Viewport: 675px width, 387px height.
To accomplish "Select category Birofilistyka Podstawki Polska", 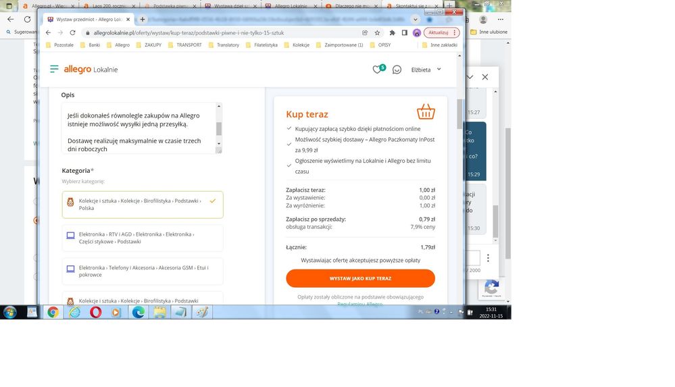I will 143,205.
